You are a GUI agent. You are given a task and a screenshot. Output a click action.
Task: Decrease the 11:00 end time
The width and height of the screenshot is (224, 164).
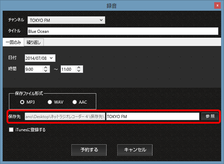[79, 71]
